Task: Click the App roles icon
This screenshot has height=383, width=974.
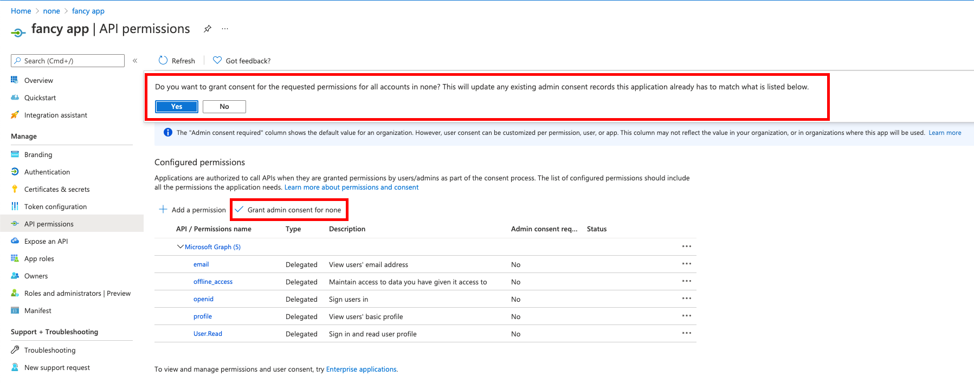Action: click(15, 258)
